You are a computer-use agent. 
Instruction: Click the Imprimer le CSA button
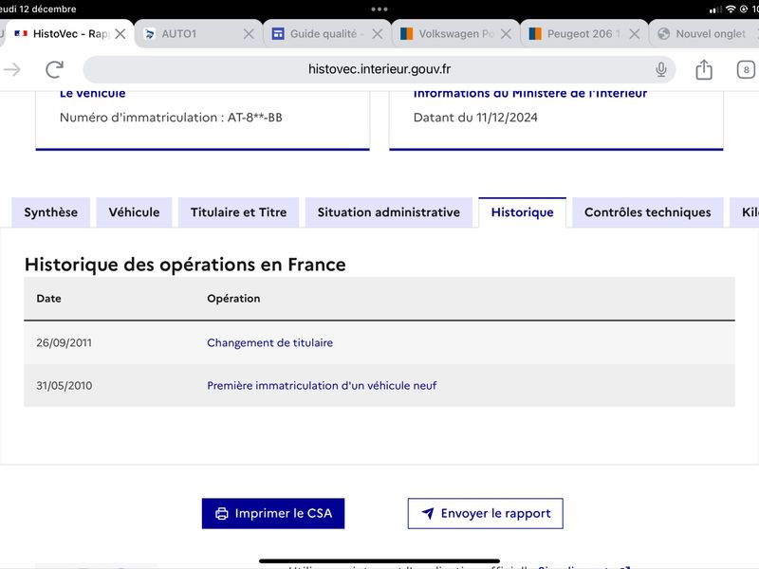point(273,513)
